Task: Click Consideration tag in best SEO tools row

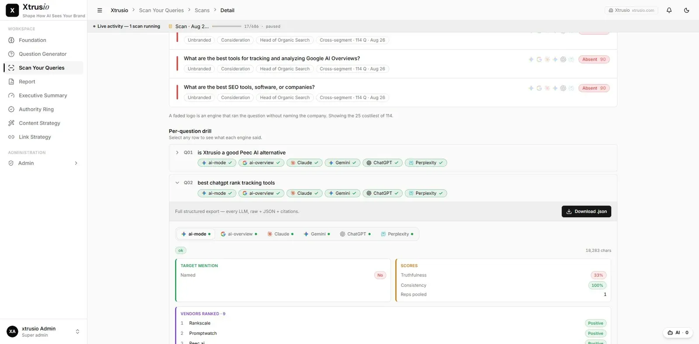Action: coord(235,98)
